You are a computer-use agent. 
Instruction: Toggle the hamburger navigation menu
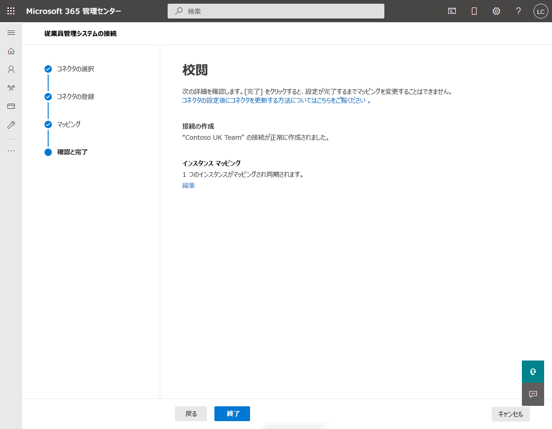point(11,33)
